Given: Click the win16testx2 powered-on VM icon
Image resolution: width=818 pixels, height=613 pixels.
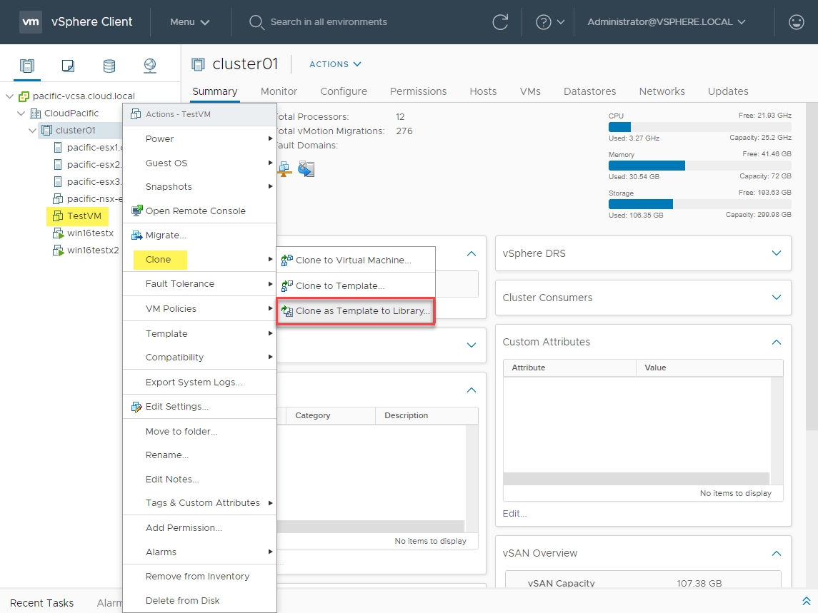Looking at the screenshot, I should pos(58,250).
